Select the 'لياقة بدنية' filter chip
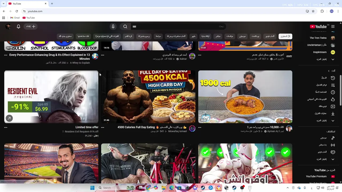This screenshot has width=342, height=192. [205, 36]
